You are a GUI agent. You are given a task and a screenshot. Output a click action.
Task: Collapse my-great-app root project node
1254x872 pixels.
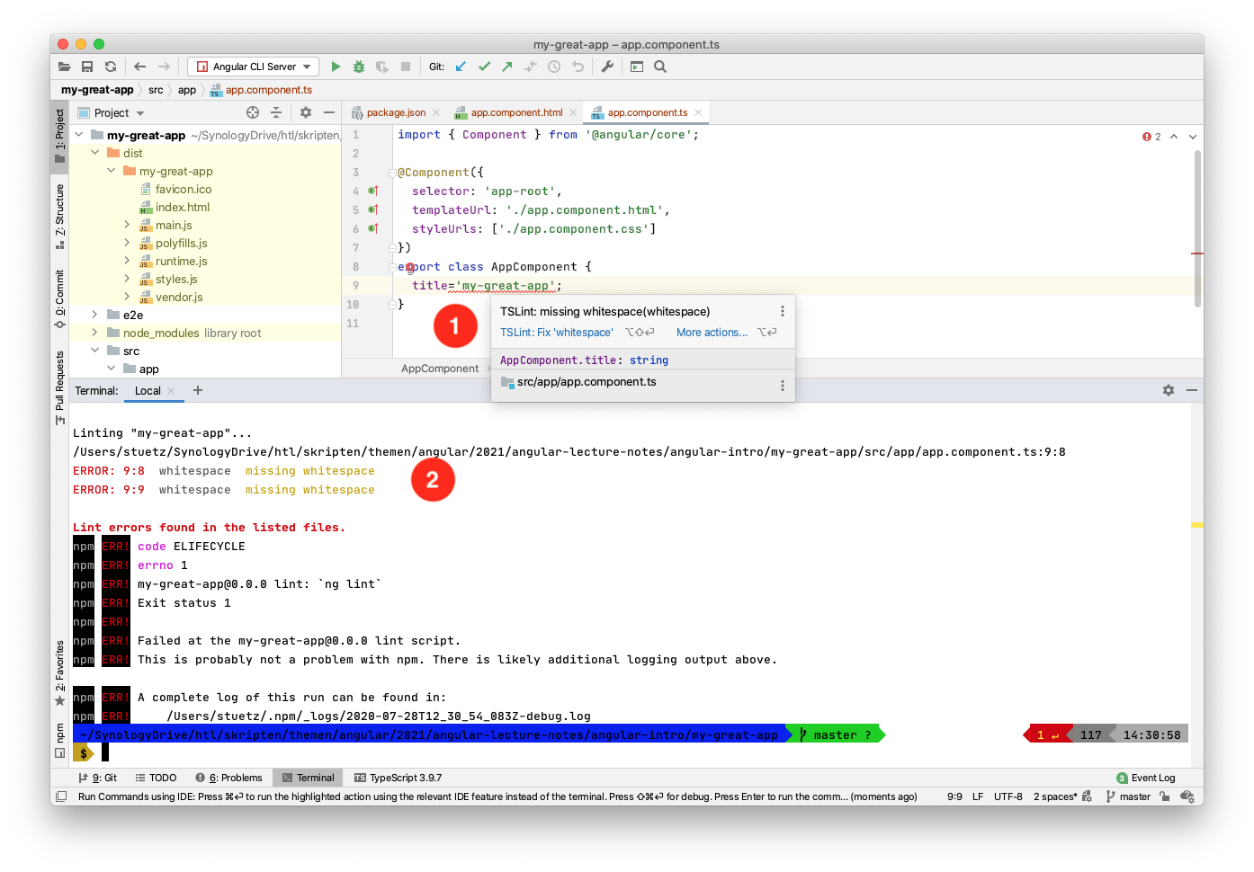point(78,135)
